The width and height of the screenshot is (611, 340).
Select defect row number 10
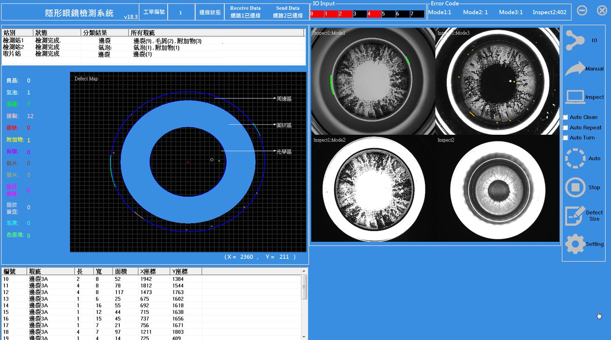pyautogui.click(x=151, y=279)
